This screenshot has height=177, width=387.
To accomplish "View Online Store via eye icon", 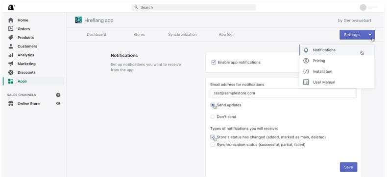I will click(58, 104).
